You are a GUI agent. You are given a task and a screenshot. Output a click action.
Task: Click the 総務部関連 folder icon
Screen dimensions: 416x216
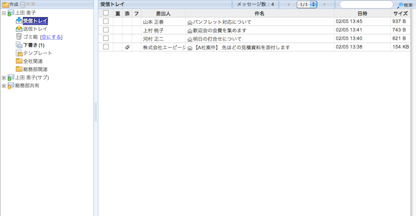19,69
